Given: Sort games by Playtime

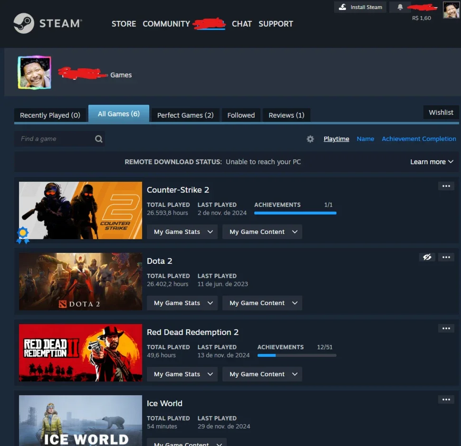Looking at the screenshot, I should point(336,139).
